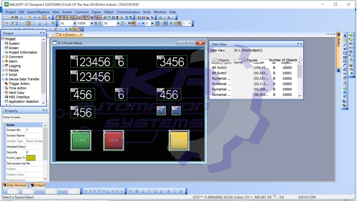Open the Communication menu

click(x=128, y=12)
